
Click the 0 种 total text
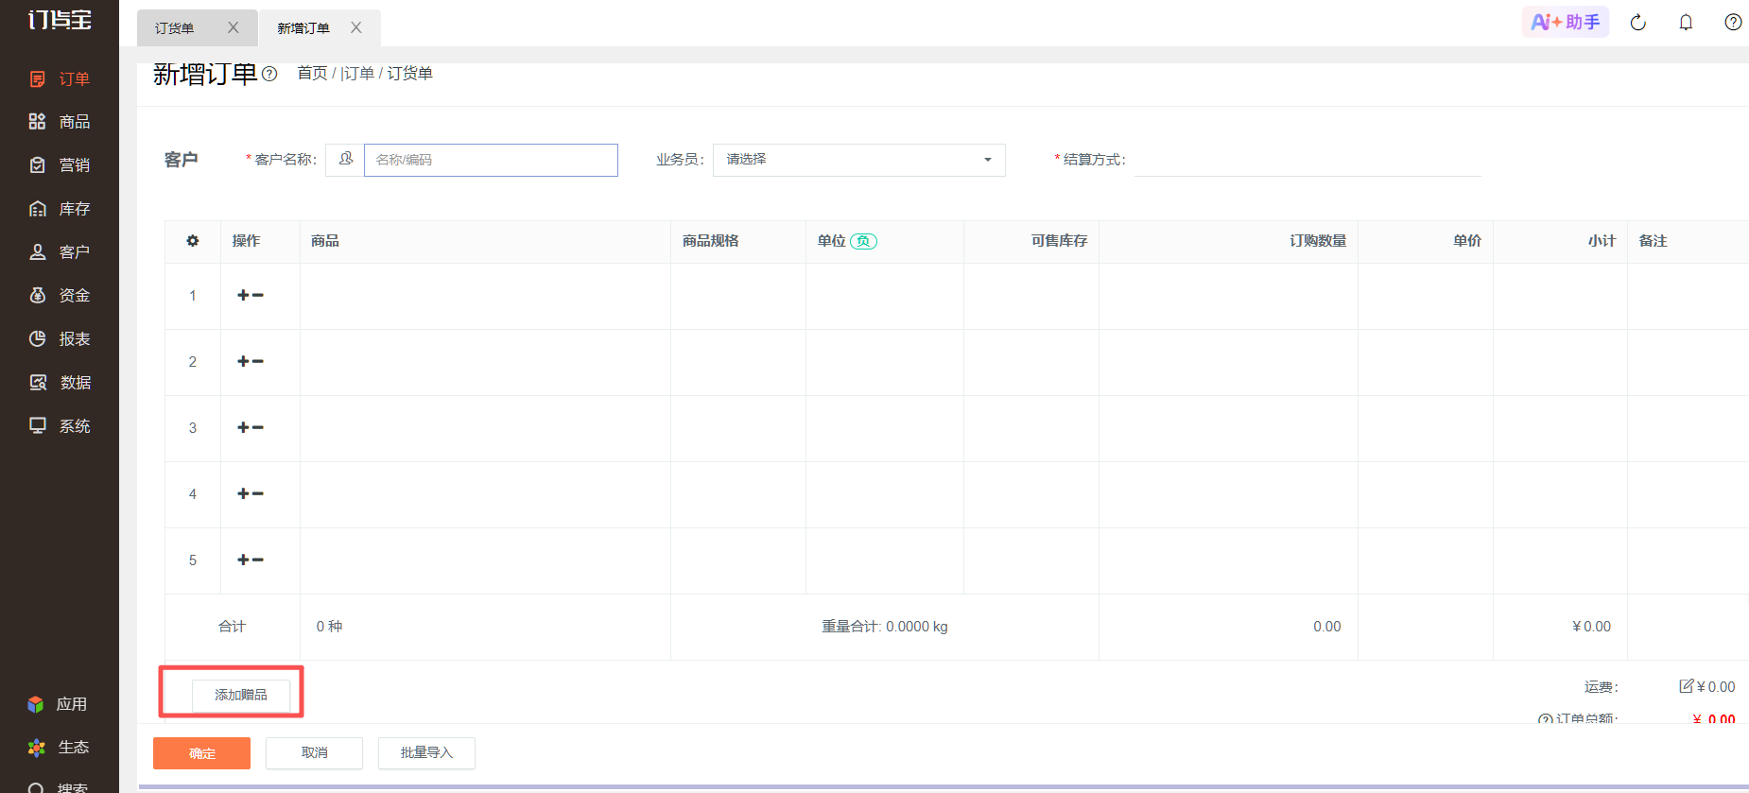click(329, 627)
